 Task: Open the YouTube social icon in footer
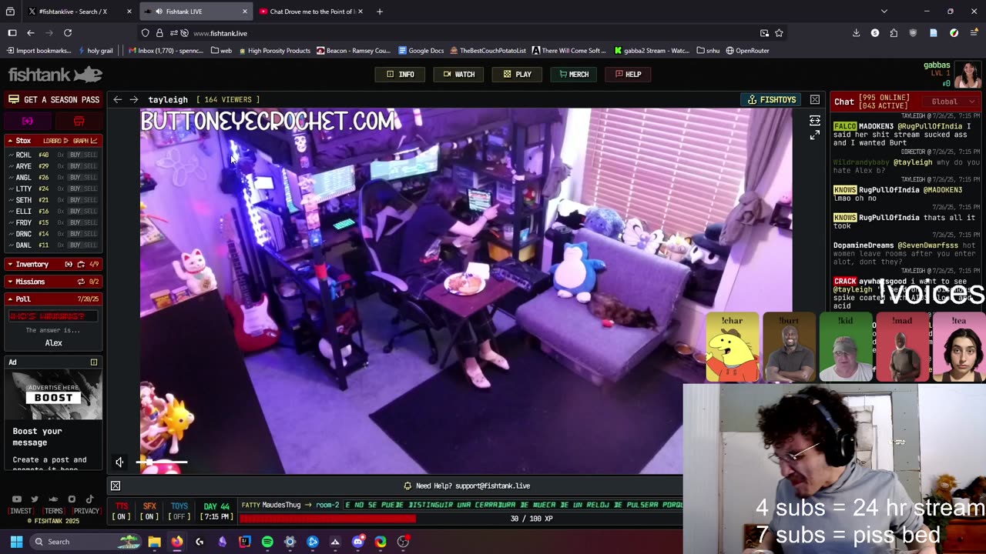point(17,499)
